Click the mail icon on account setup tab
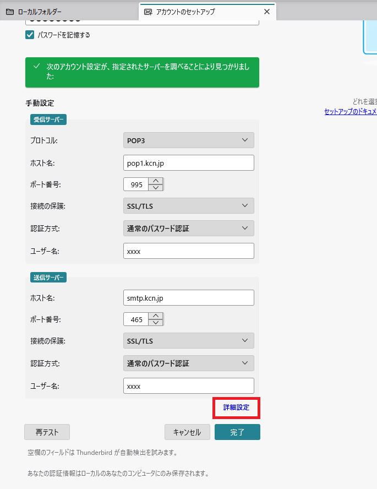The image size is (377, 489). [148, 12]
